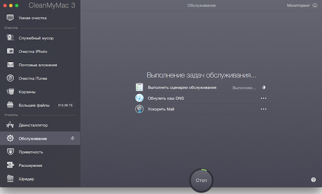Click the Деинсталлятор app icon
The image size is (322, 194).
[x=10, y=125]
